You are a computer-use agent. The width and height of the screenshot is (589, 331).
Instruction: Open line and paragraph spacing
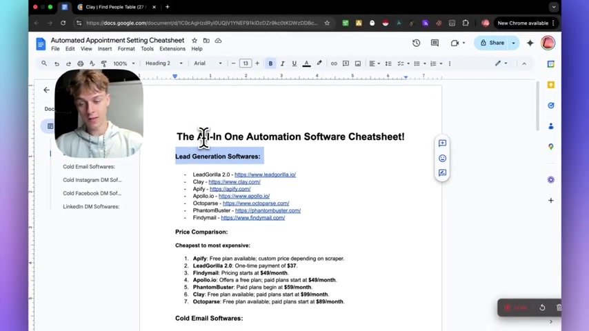click(x=388, y=63)
